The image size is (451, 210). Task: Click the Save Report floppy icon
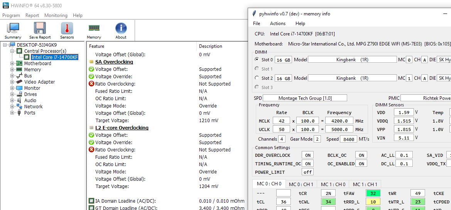pos(40,29)
